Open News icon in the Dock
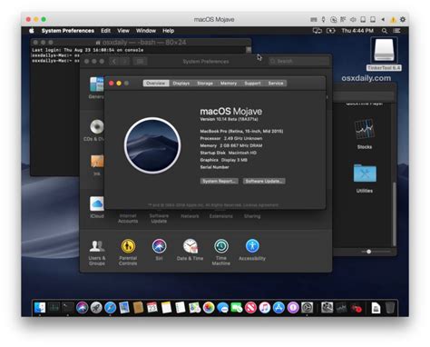The width and height of the screenshot is (430, 347). point(250,308)
